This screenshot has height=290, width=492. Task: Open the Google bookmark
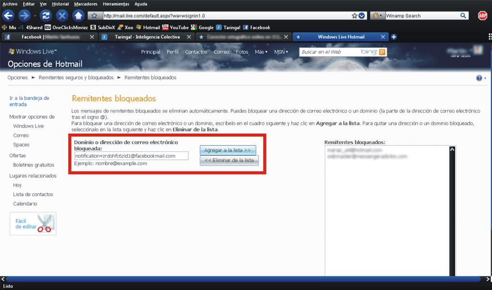[x=202, y=27]
